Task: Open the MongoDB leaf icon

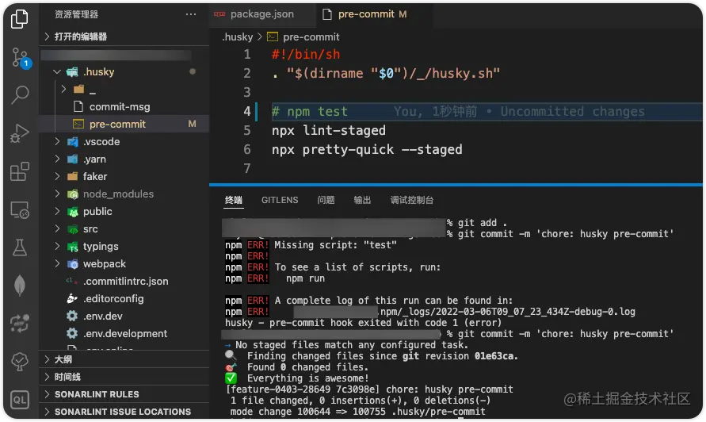Action: [20, 286]
